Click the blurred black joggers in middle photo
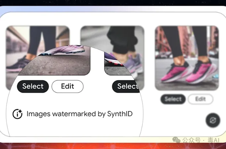This screenshot has width=226, height=149. [122, 39]
